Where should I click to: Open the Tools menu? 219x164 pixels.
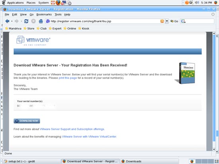tap(58, 14)
